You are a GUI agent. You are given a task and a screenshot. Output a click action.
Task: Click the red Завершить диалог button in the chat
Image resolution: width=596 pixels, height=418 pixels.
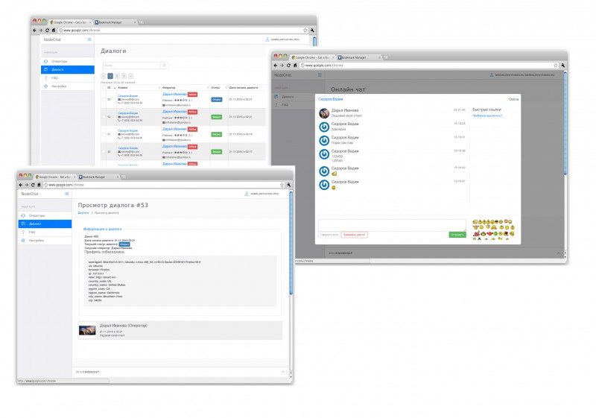tap(355, 235)
